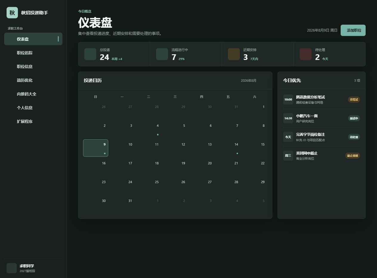This screenshot has height=278, width=377.
Task: Click the 2027届校招 label
Action: (x=27, y=271)
